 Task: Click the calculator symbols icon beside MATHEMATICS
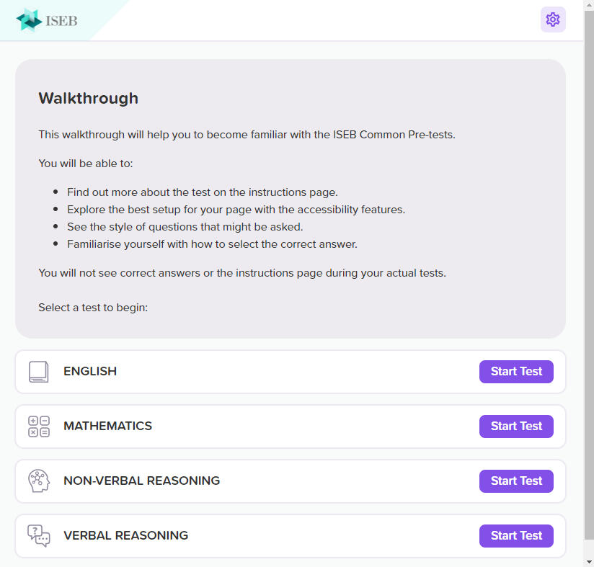(39, 427)
